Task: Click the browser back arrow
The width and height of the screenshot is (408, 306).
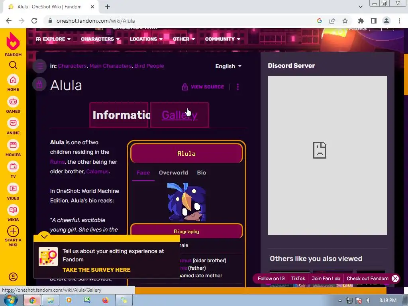Action: point(9,21)
